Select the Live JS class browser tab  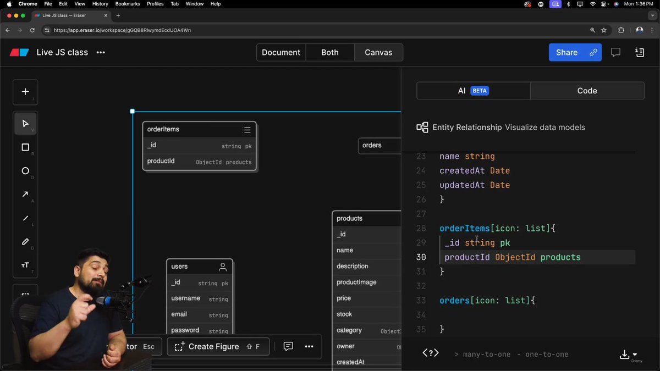(71, 15)
